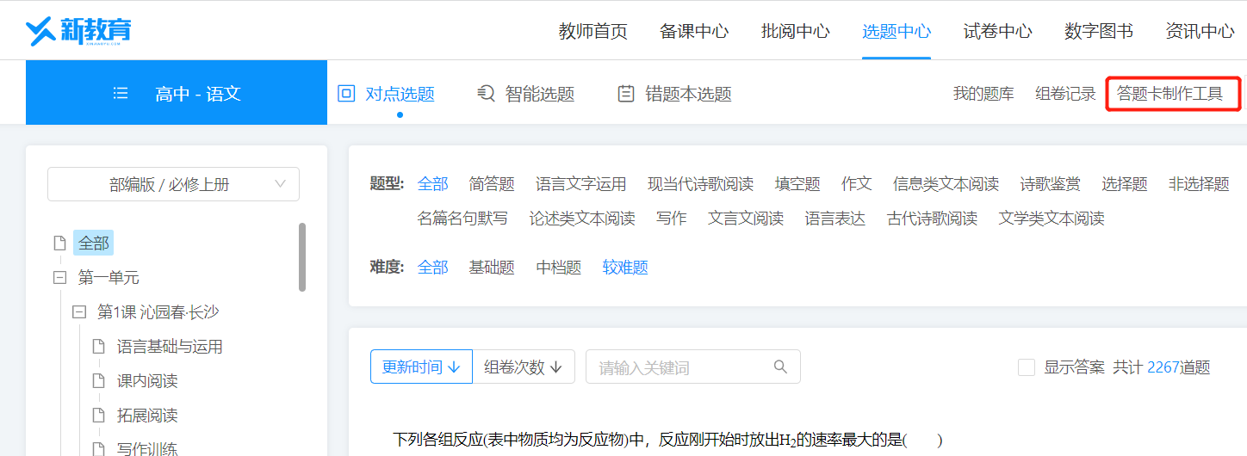Collapse the 第1课 沁园春·长沙 node
The image size is (1247, 456).
coord(79,312)
